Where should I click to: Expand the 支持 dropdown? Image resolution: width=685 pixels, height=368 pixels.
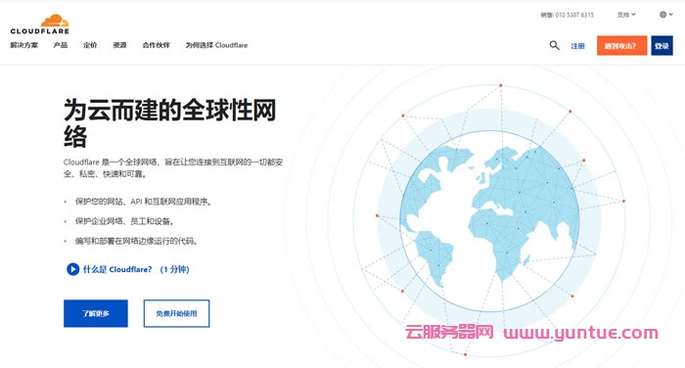pyautogui.click(x=626, y=15)
